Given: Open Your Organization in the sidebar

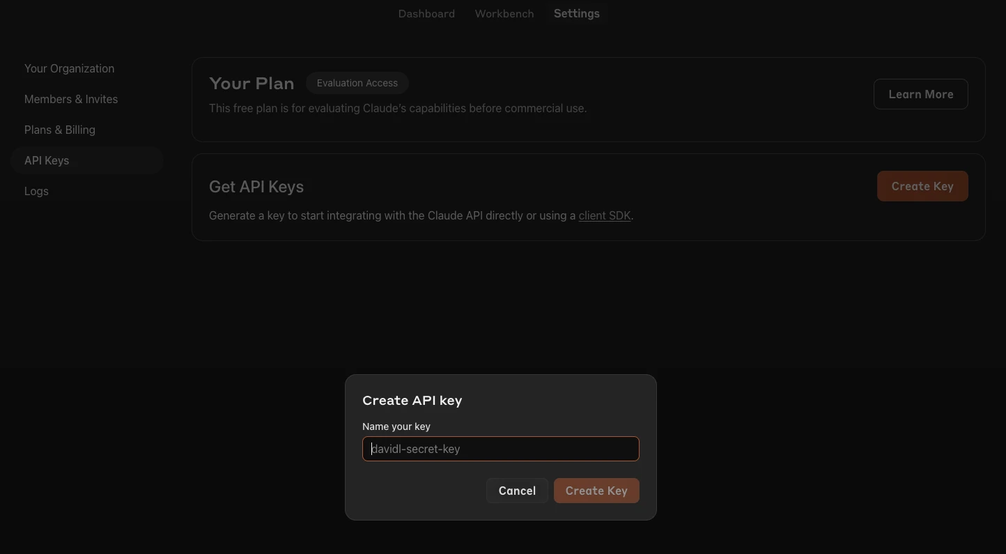Looking at the screenshot, I should (69, 68).
